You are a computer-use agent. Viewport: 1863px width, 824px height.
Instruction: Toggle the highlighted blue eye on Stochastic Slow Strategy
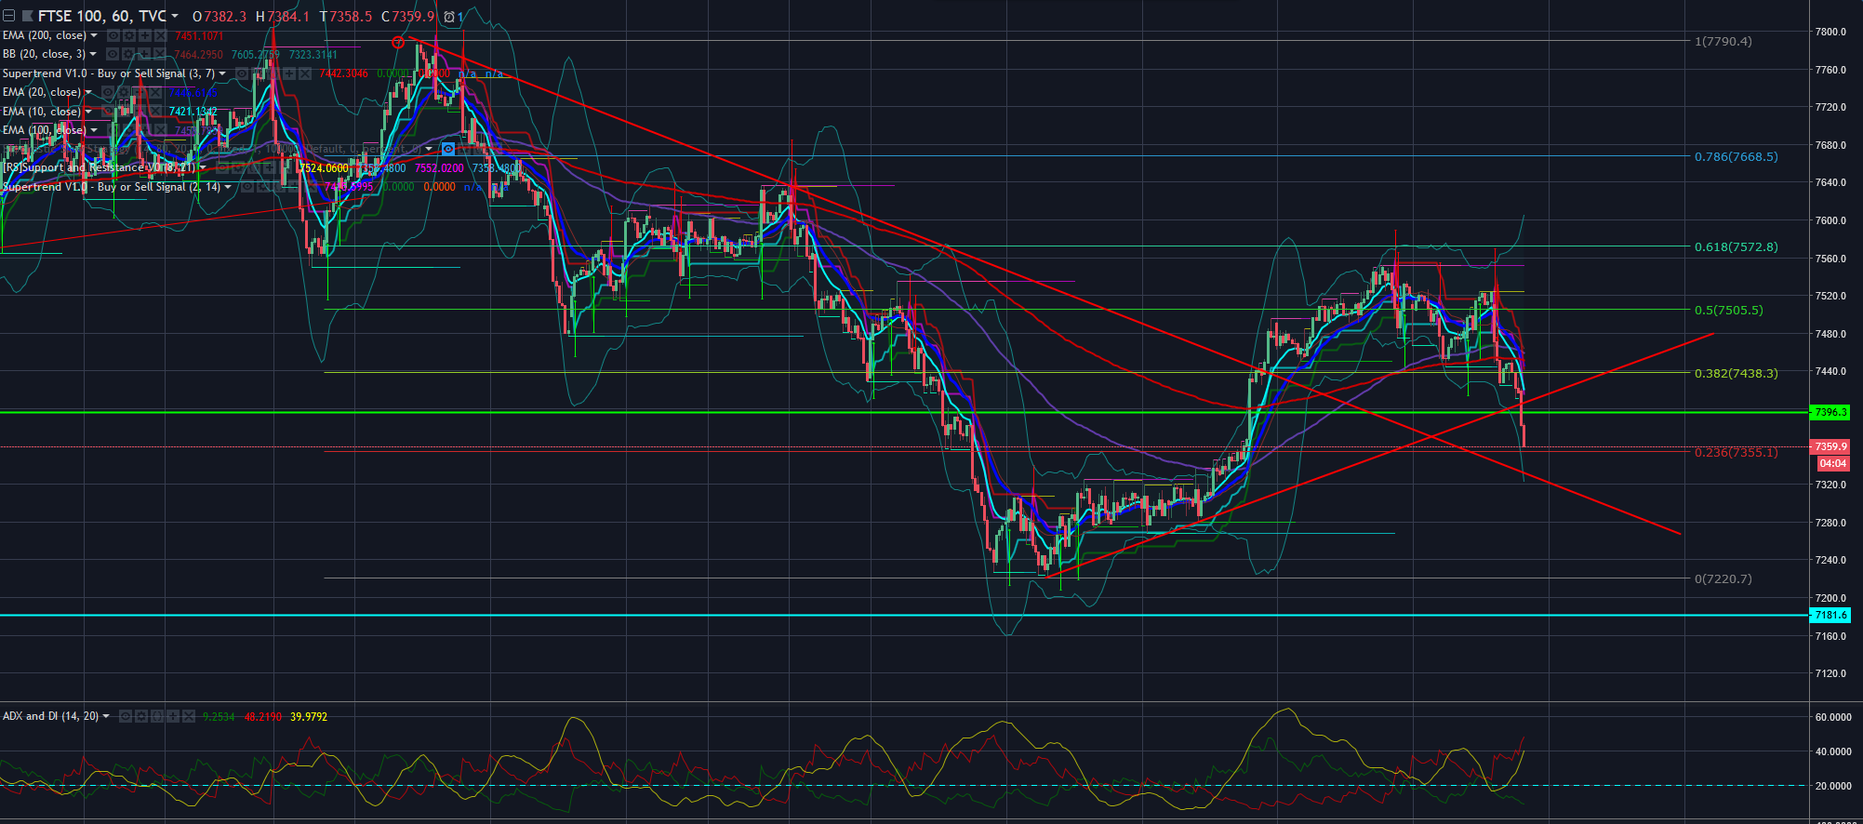tap(448, 149)
